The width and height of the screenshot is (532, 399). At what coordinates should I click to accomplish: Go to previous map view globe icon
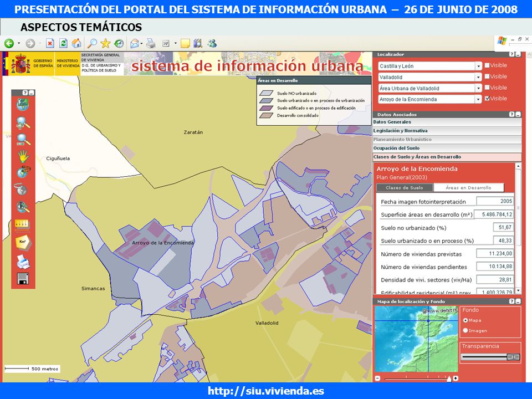(x=23, y=172)
